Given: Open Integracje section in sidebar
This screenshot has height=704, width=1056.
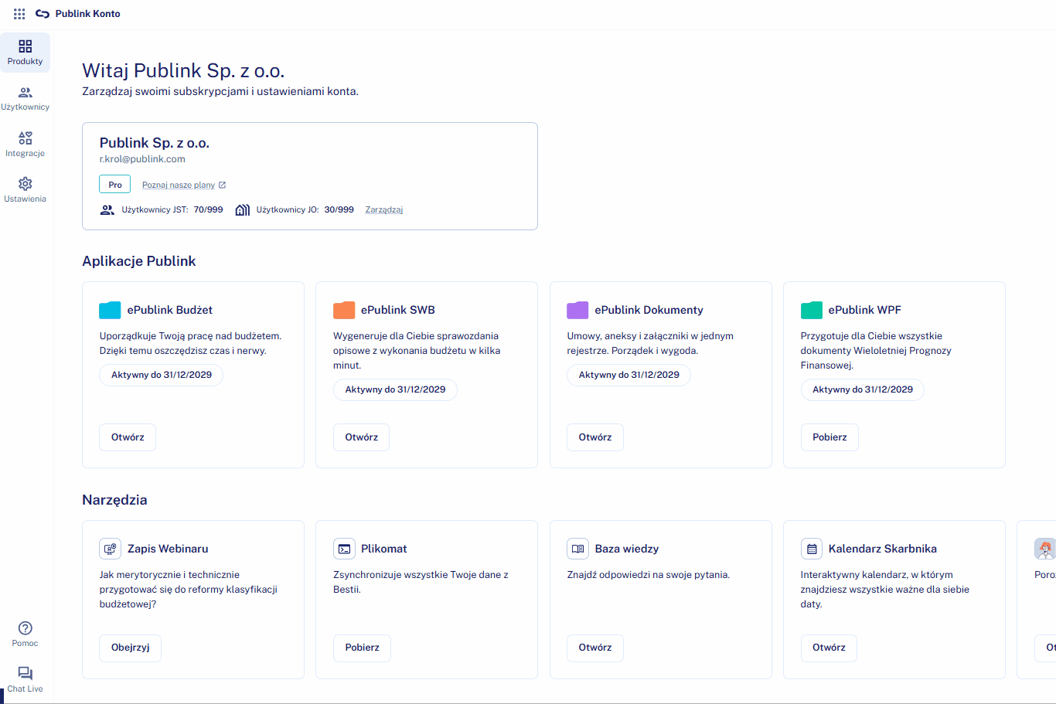Looking at the screenshot, I should pyautogui.click(x=26, y=145).
